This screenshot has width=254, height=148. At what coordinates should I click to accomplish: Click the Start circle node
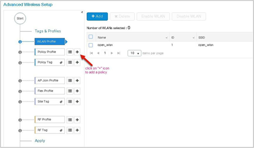tap(20, 18)
